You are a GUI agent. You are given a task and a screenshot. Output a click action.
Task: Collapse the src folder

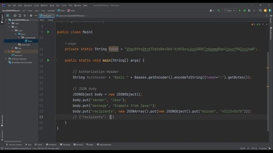pos(9,27)
